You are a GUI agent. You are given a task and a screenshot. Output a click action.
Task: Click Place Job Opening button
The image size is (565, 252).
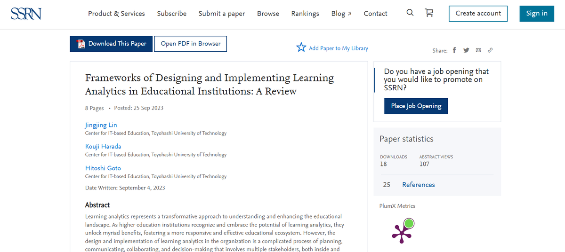click(416, 106)
